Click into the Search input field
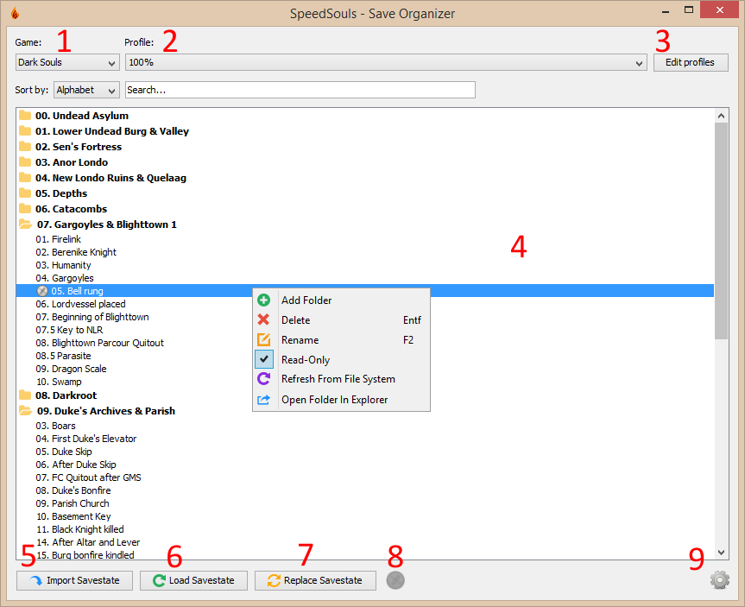Viewport: 745px width, 607px height. (300, 90)
